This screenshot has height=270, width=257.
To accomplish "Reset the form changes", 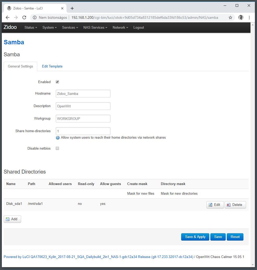I will tap(235, 237).
